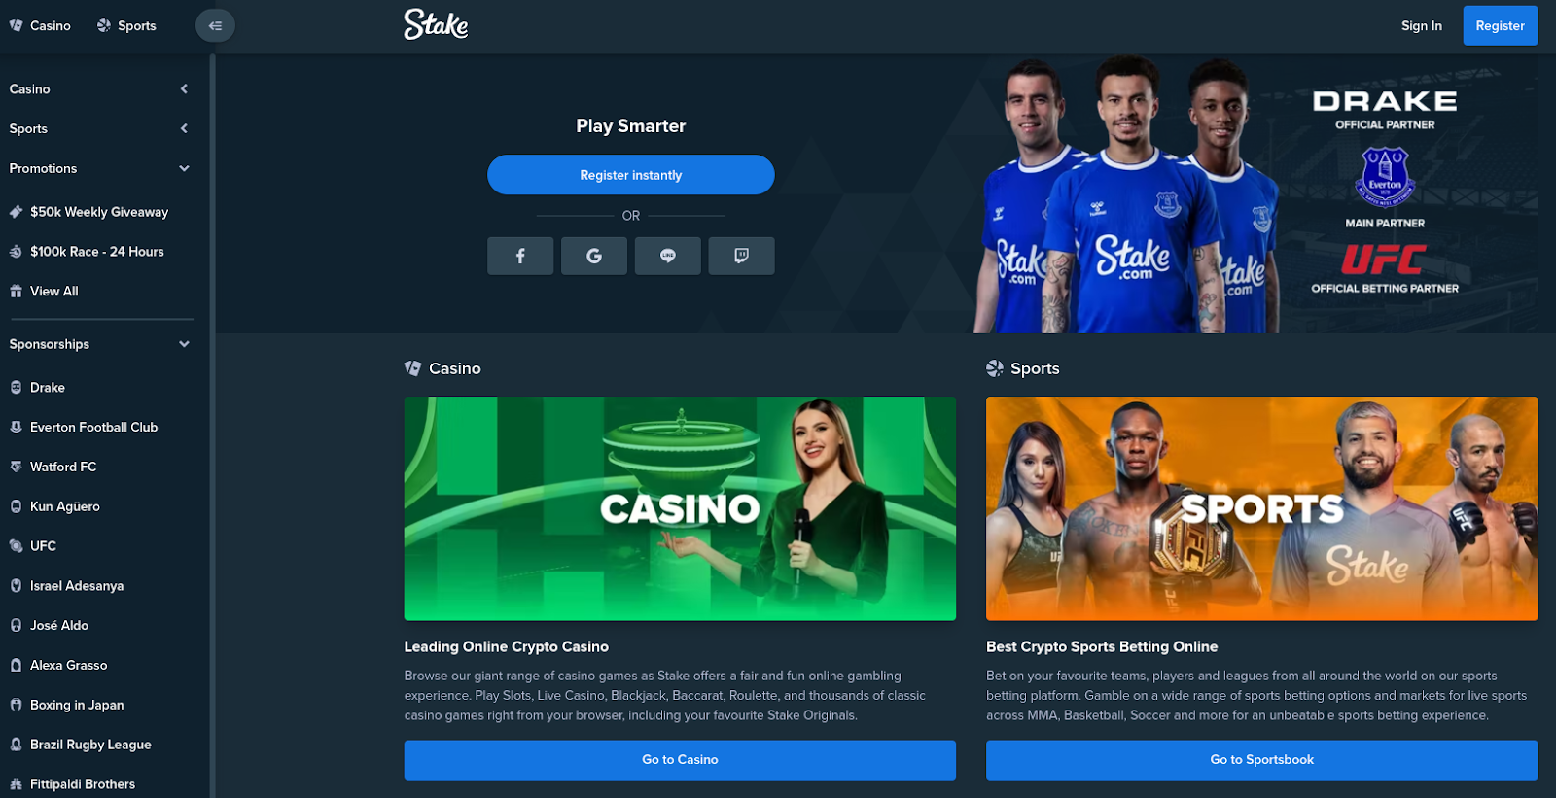Click the Stake logo in the header

[x=436, y=25]
